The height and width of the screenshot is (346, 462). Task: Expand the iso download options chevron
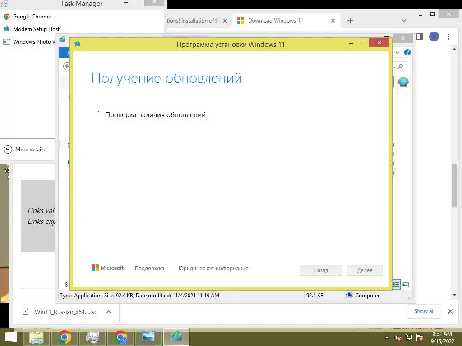109,312
